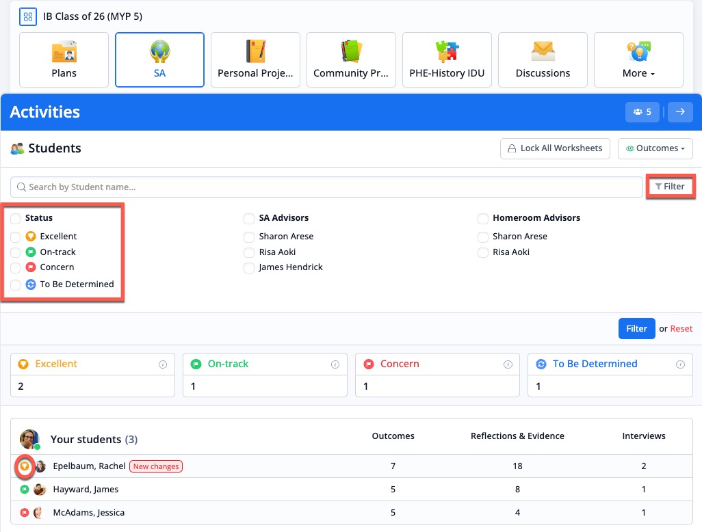The width and height of the screenshot is (702, 532).
Task: Tick the To Be Determined checkbox
Action: (x=15, y=284)
